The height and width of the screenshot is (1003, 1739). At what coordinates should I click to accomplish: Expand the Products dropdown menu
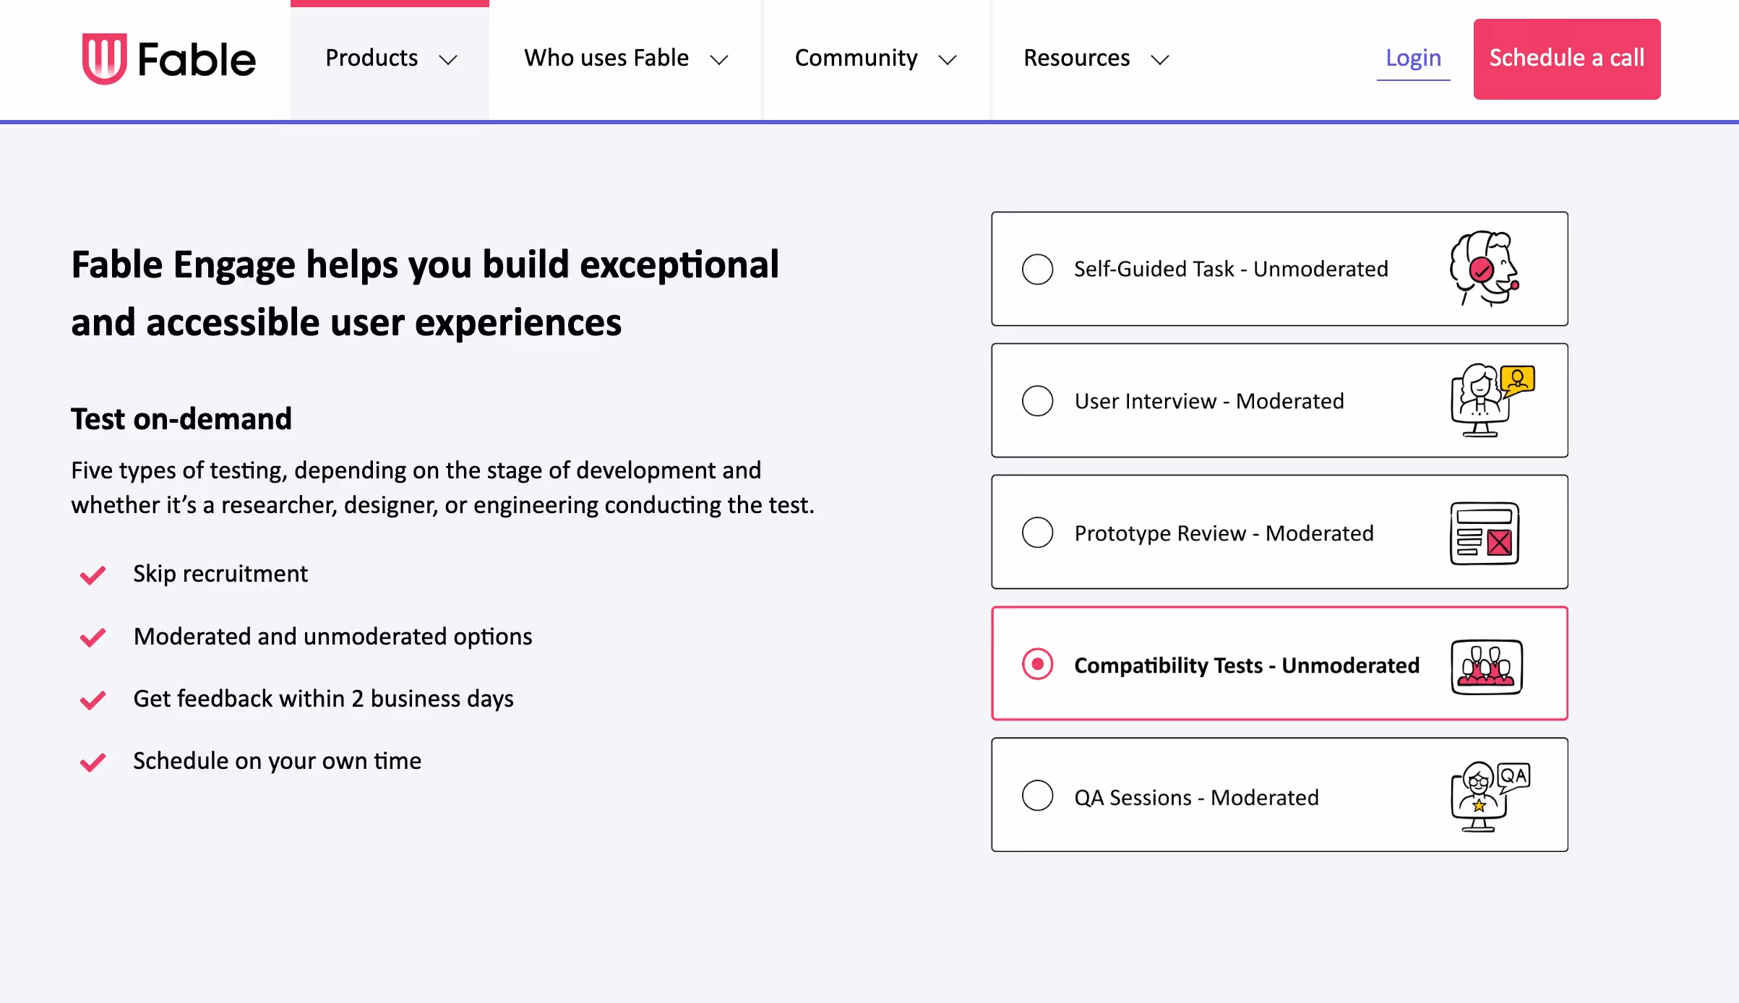coord(390,59)
